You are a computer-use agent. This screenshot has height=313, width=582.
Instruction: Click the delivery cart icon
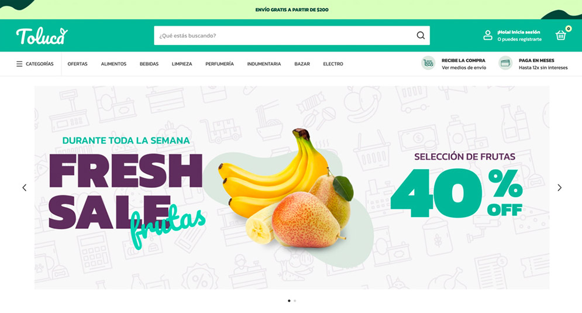click(428, 63)
